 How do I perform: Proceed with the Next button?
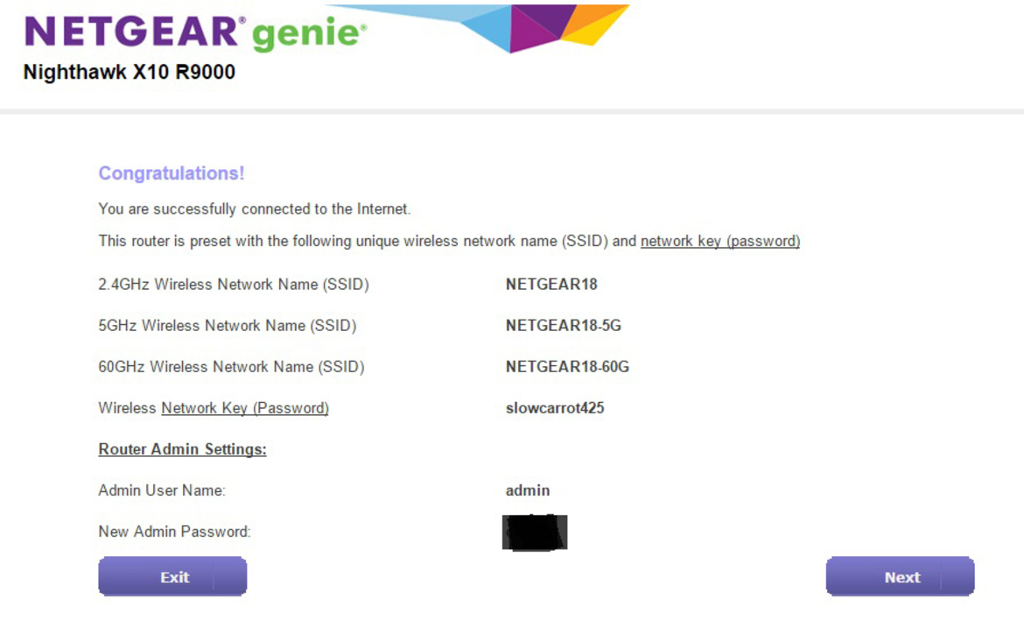(900, 576)
